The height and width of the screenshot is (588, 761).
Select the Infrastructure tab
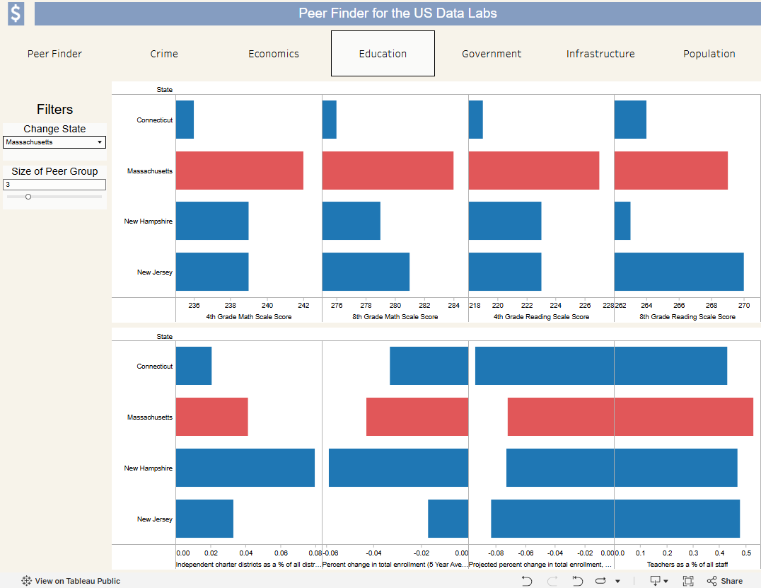coord(600,53)
